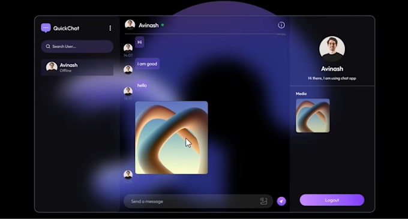The height and width of the screenshot is (219, 408).
Task: Click the QuickChat logo icon
Action: (x=46, y=28)
